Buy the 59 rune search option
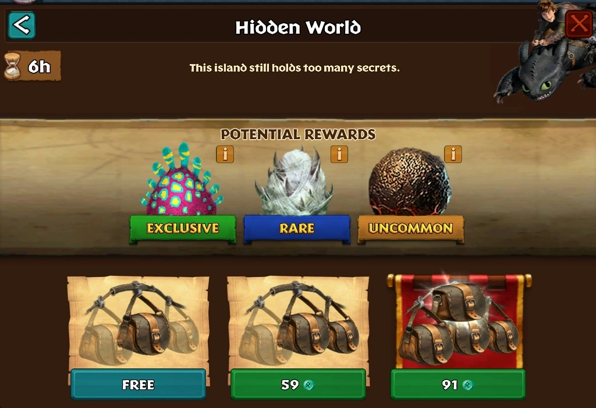This screenshot has width=596, height=408. coord(298,384)
